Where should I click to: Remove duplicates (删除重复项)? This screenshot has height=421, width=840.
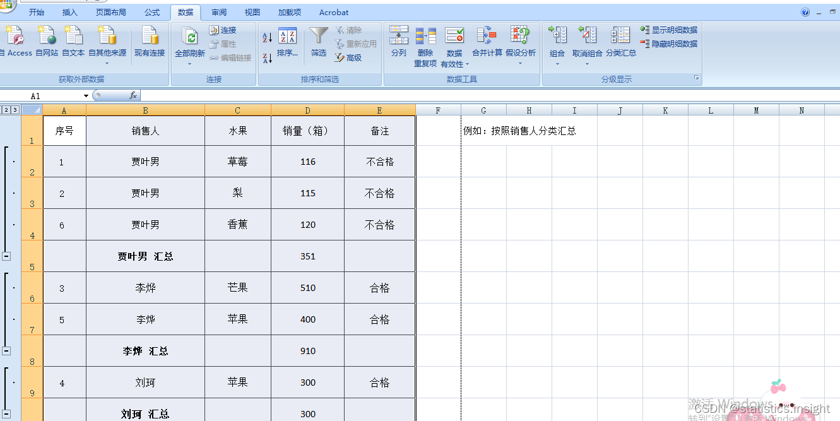point(425,47)
